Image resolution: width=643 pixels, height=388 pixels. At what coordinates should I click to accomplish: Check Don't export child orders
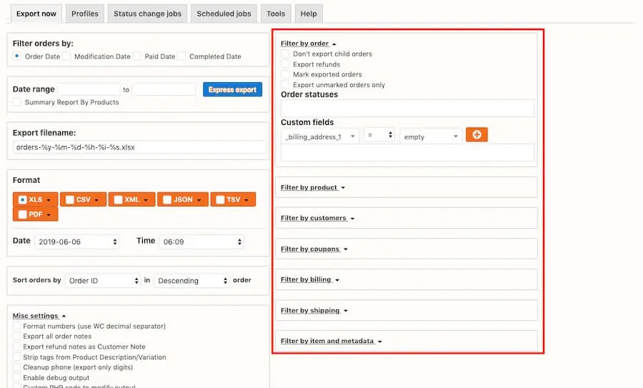point(285,54)
